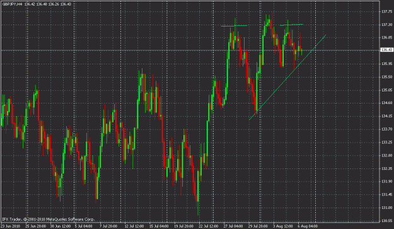Click the 23 Jun 2010 date label

[11, 226]
